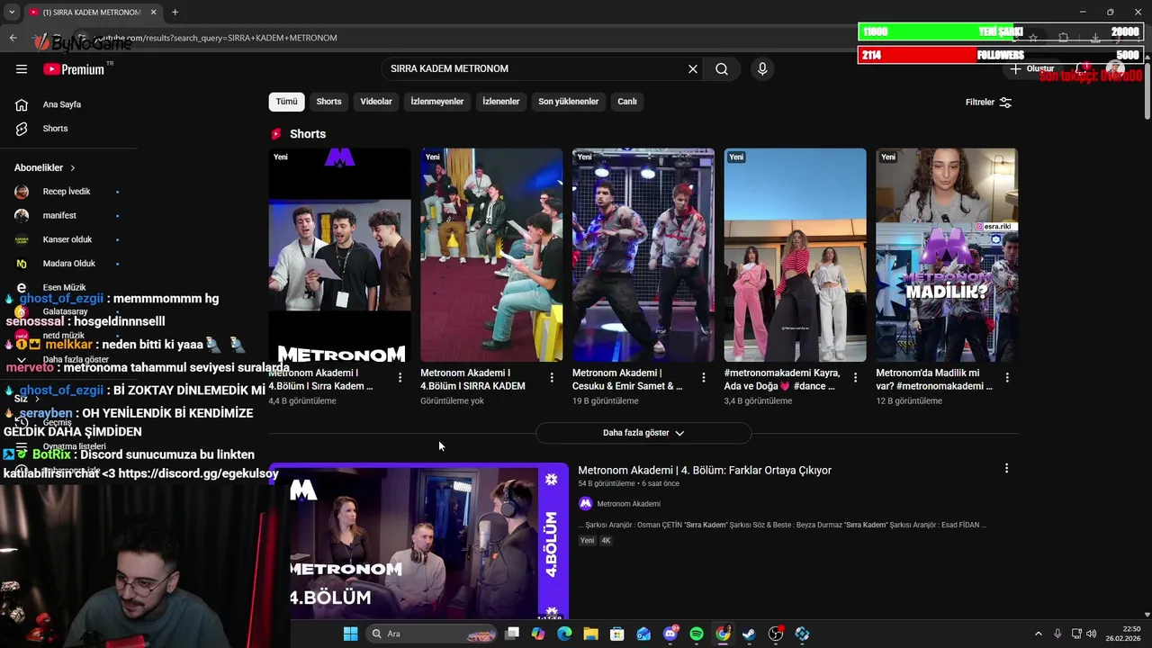Clear the search box text
The width and height of the screenshot is (1152, 648).
coord(693,69)
